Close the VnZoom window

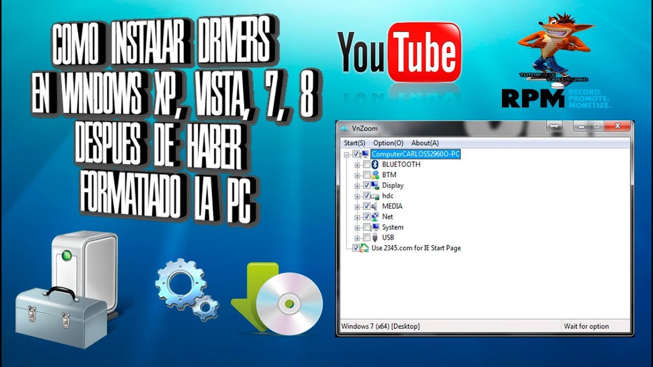[617, 126]
